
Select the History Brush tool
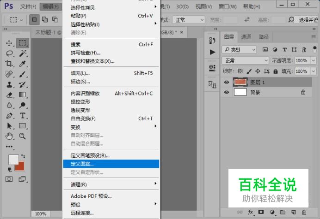click(x=23, y=84)
